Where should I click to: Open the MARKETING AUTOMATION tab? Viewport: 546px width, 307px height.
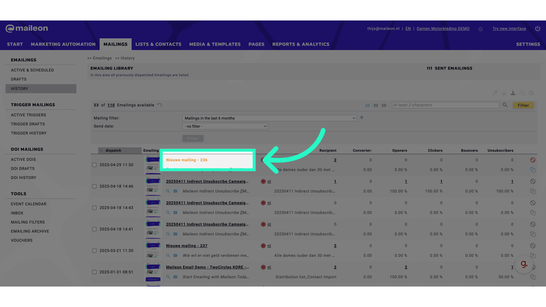63,44
